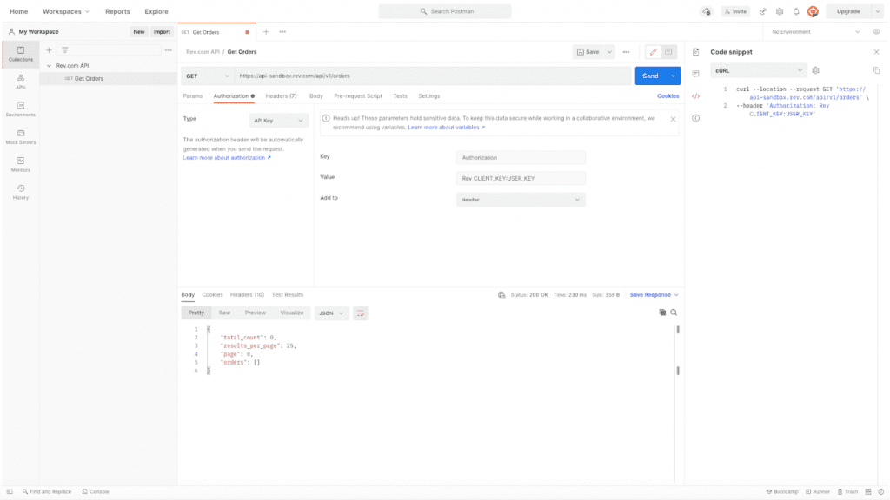Image resolution: width=890 pixels, height=500 pixels.
Task: Toggle response line wrap icon
Action: coord(361,312)
